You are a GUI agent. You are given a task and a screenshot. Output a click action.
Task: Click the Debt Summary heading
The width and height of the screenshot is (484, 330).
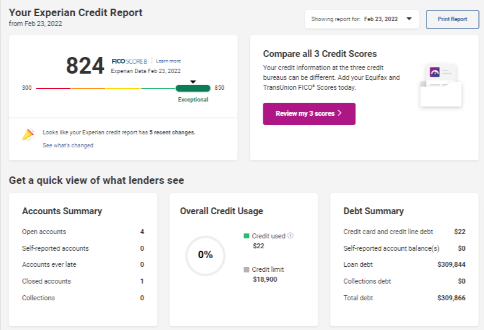pyautogui.click(x=373, y=211)
